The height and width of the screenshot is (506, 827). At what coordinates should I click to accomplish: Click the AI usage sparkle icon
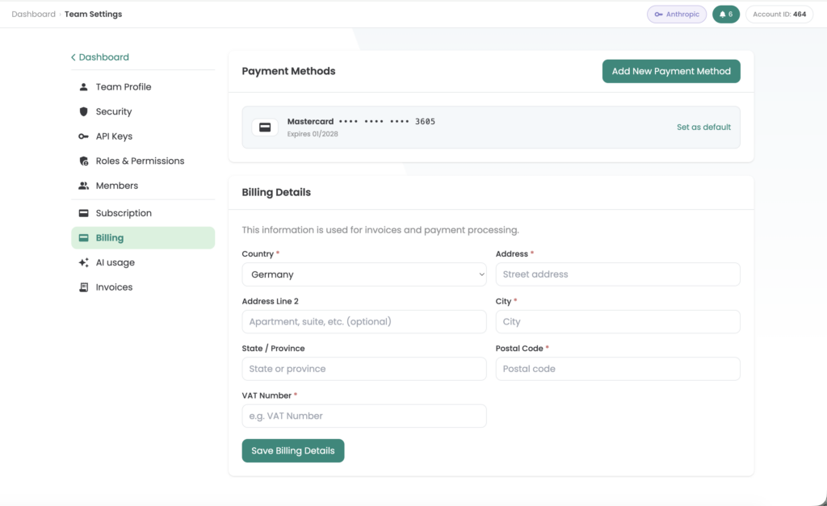coord(83,262)
